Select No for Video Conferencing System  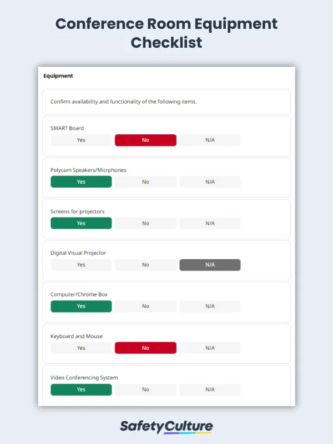(145, 389)
